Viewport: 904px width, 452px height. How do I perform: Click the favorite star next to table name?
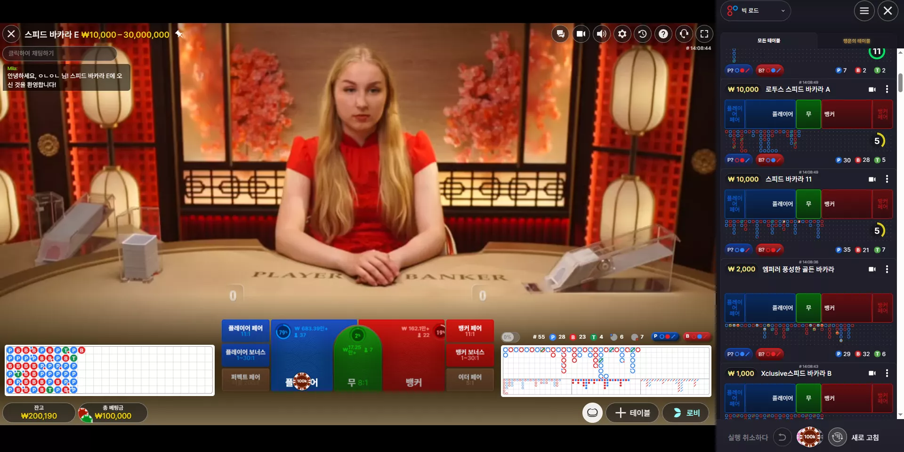[179, 34]
